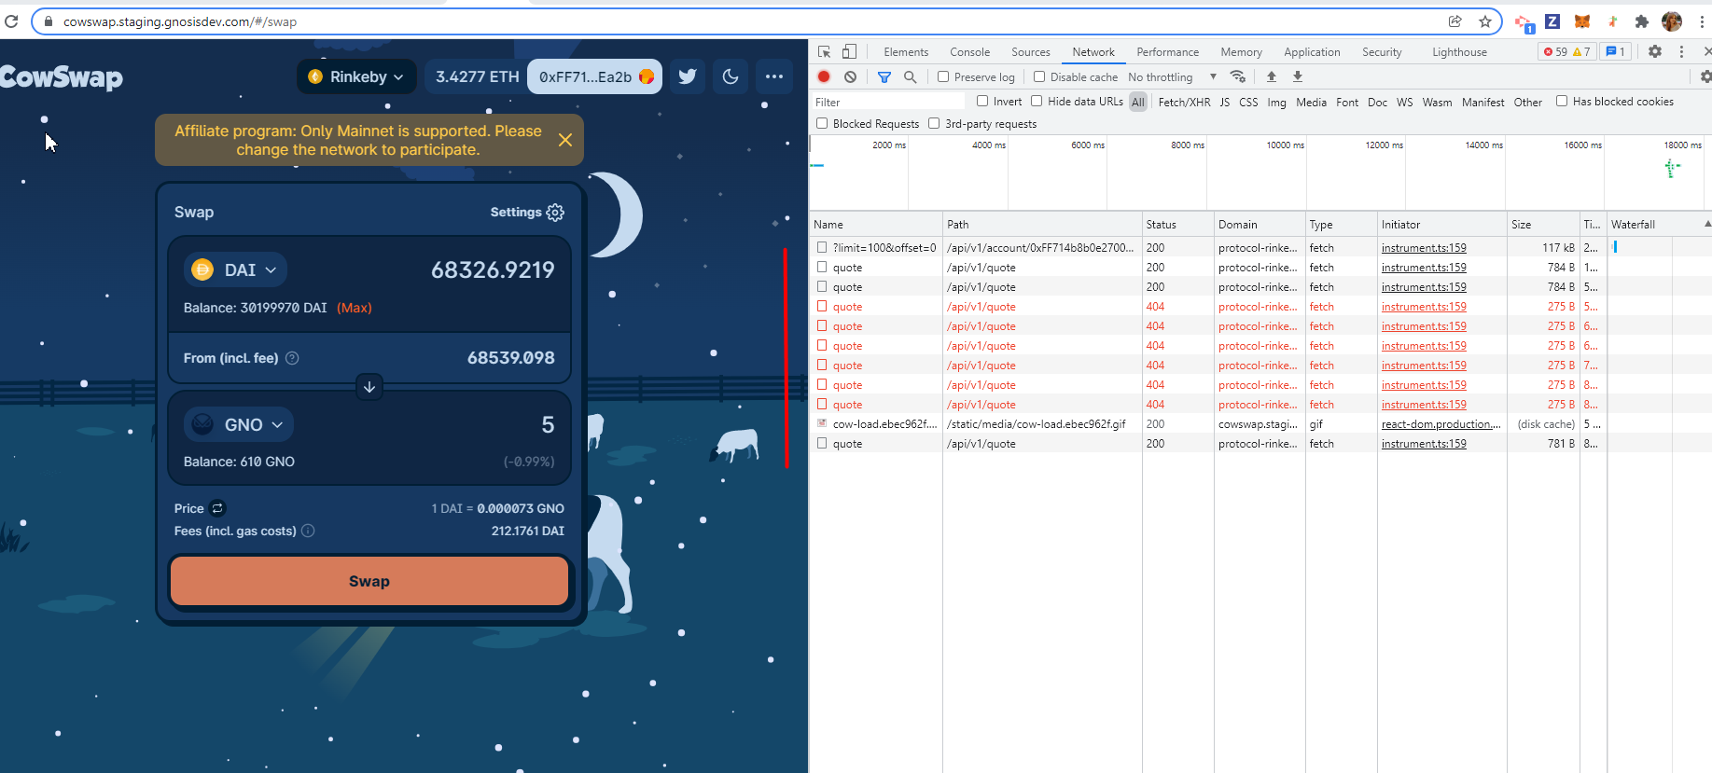
Task: Open the No throttling dropdown
Action: [1173, 76]
